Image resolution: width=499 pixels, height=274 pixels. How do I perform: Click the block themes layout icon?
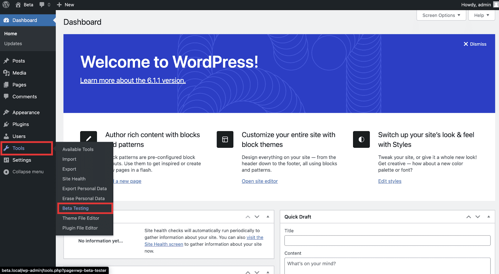point(225,139)
